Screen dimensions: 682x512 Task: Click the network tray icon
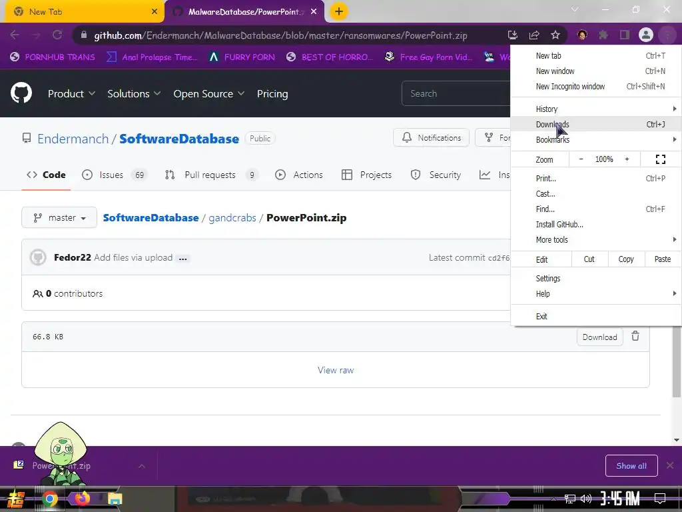tap(570, 499)
